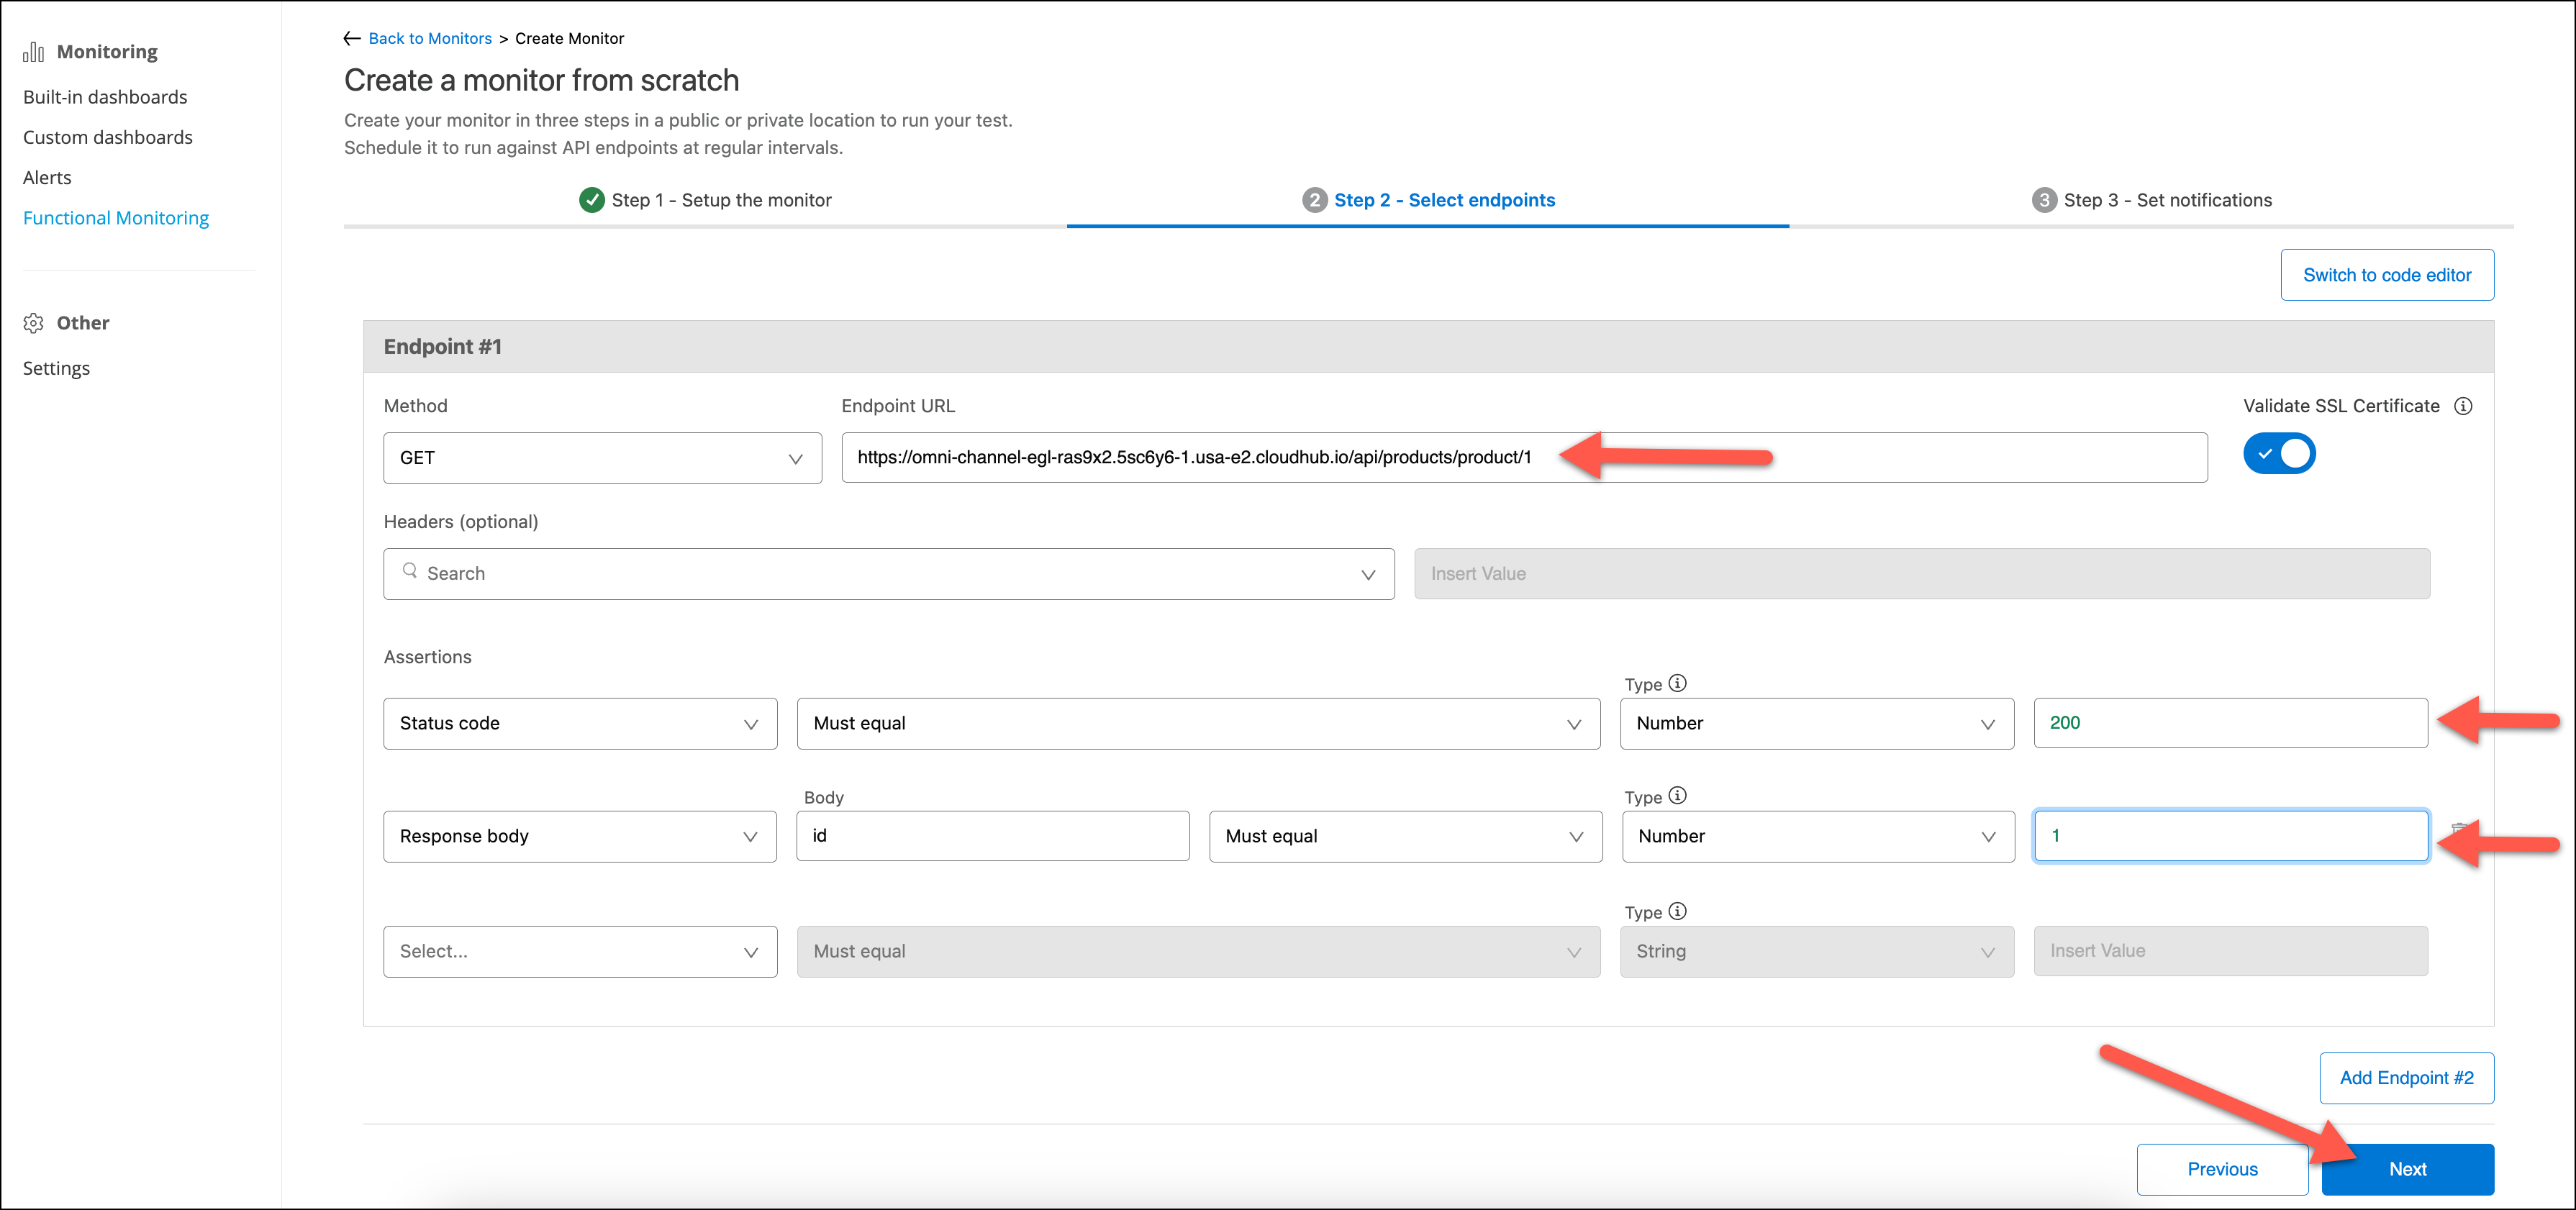2576x1210 pixels.
Task: Click the Response body Type info icon
Action: tap(1678, 796)
